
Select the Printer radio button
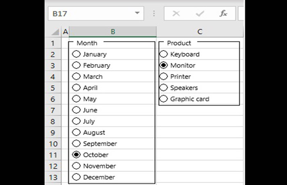pos(164,76)
